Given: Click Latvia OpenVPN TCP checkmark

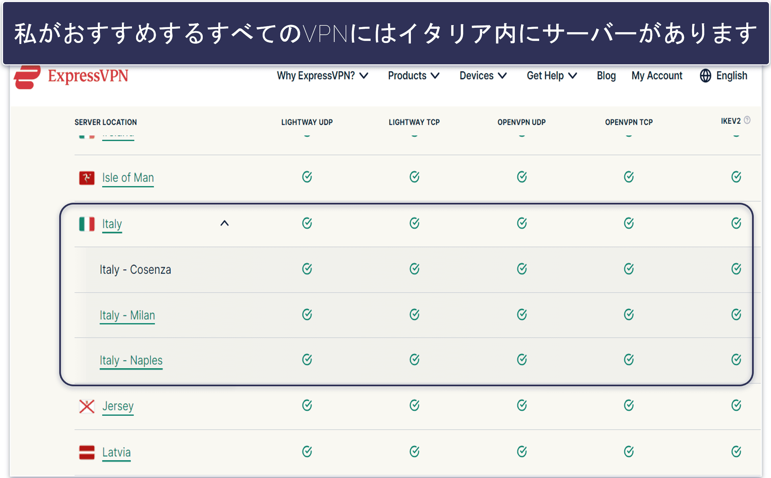Looking at the screenshot, I should point(629,451).
